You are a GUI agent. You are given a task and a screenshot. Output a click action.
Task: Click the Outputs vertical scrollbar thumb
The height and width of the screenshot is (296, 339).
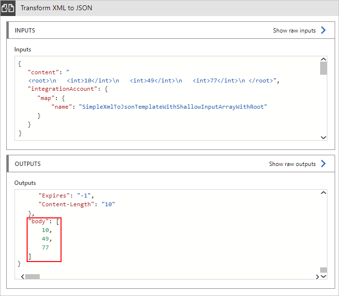point(324,269)
